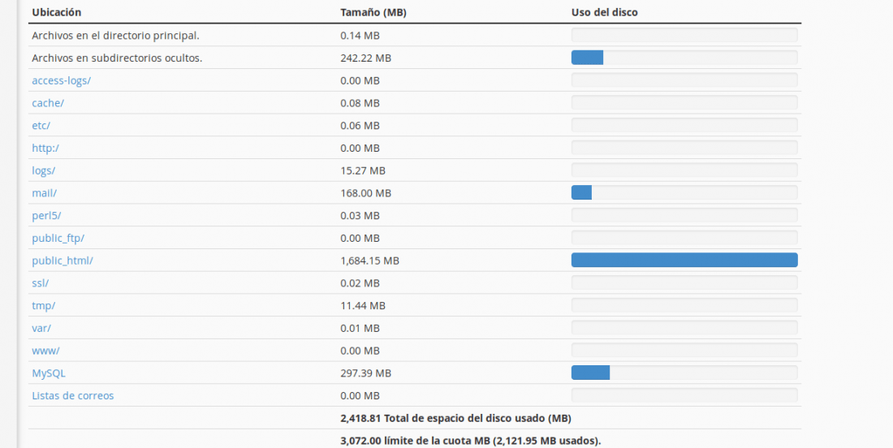Open the cache/ directory link

click(x=48, y=103)
